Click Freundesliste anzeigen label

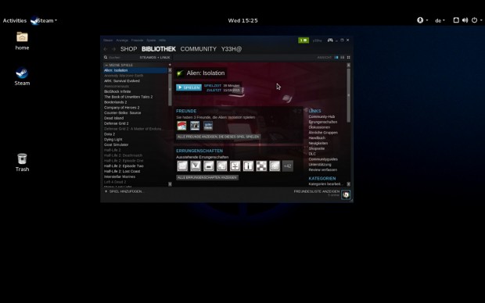(x=317, y=191)
